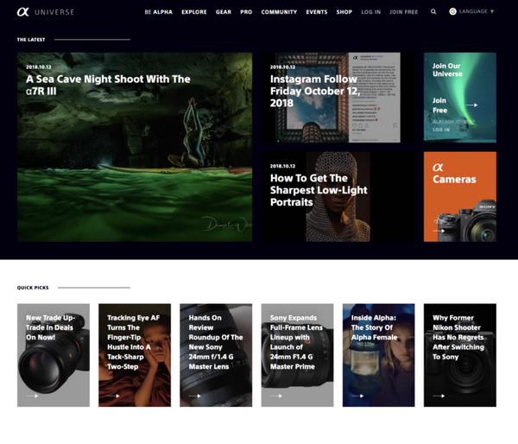The width and height of the screenshot is (518, 444).
Task: Go to the Community menu item
Action: 279,12
